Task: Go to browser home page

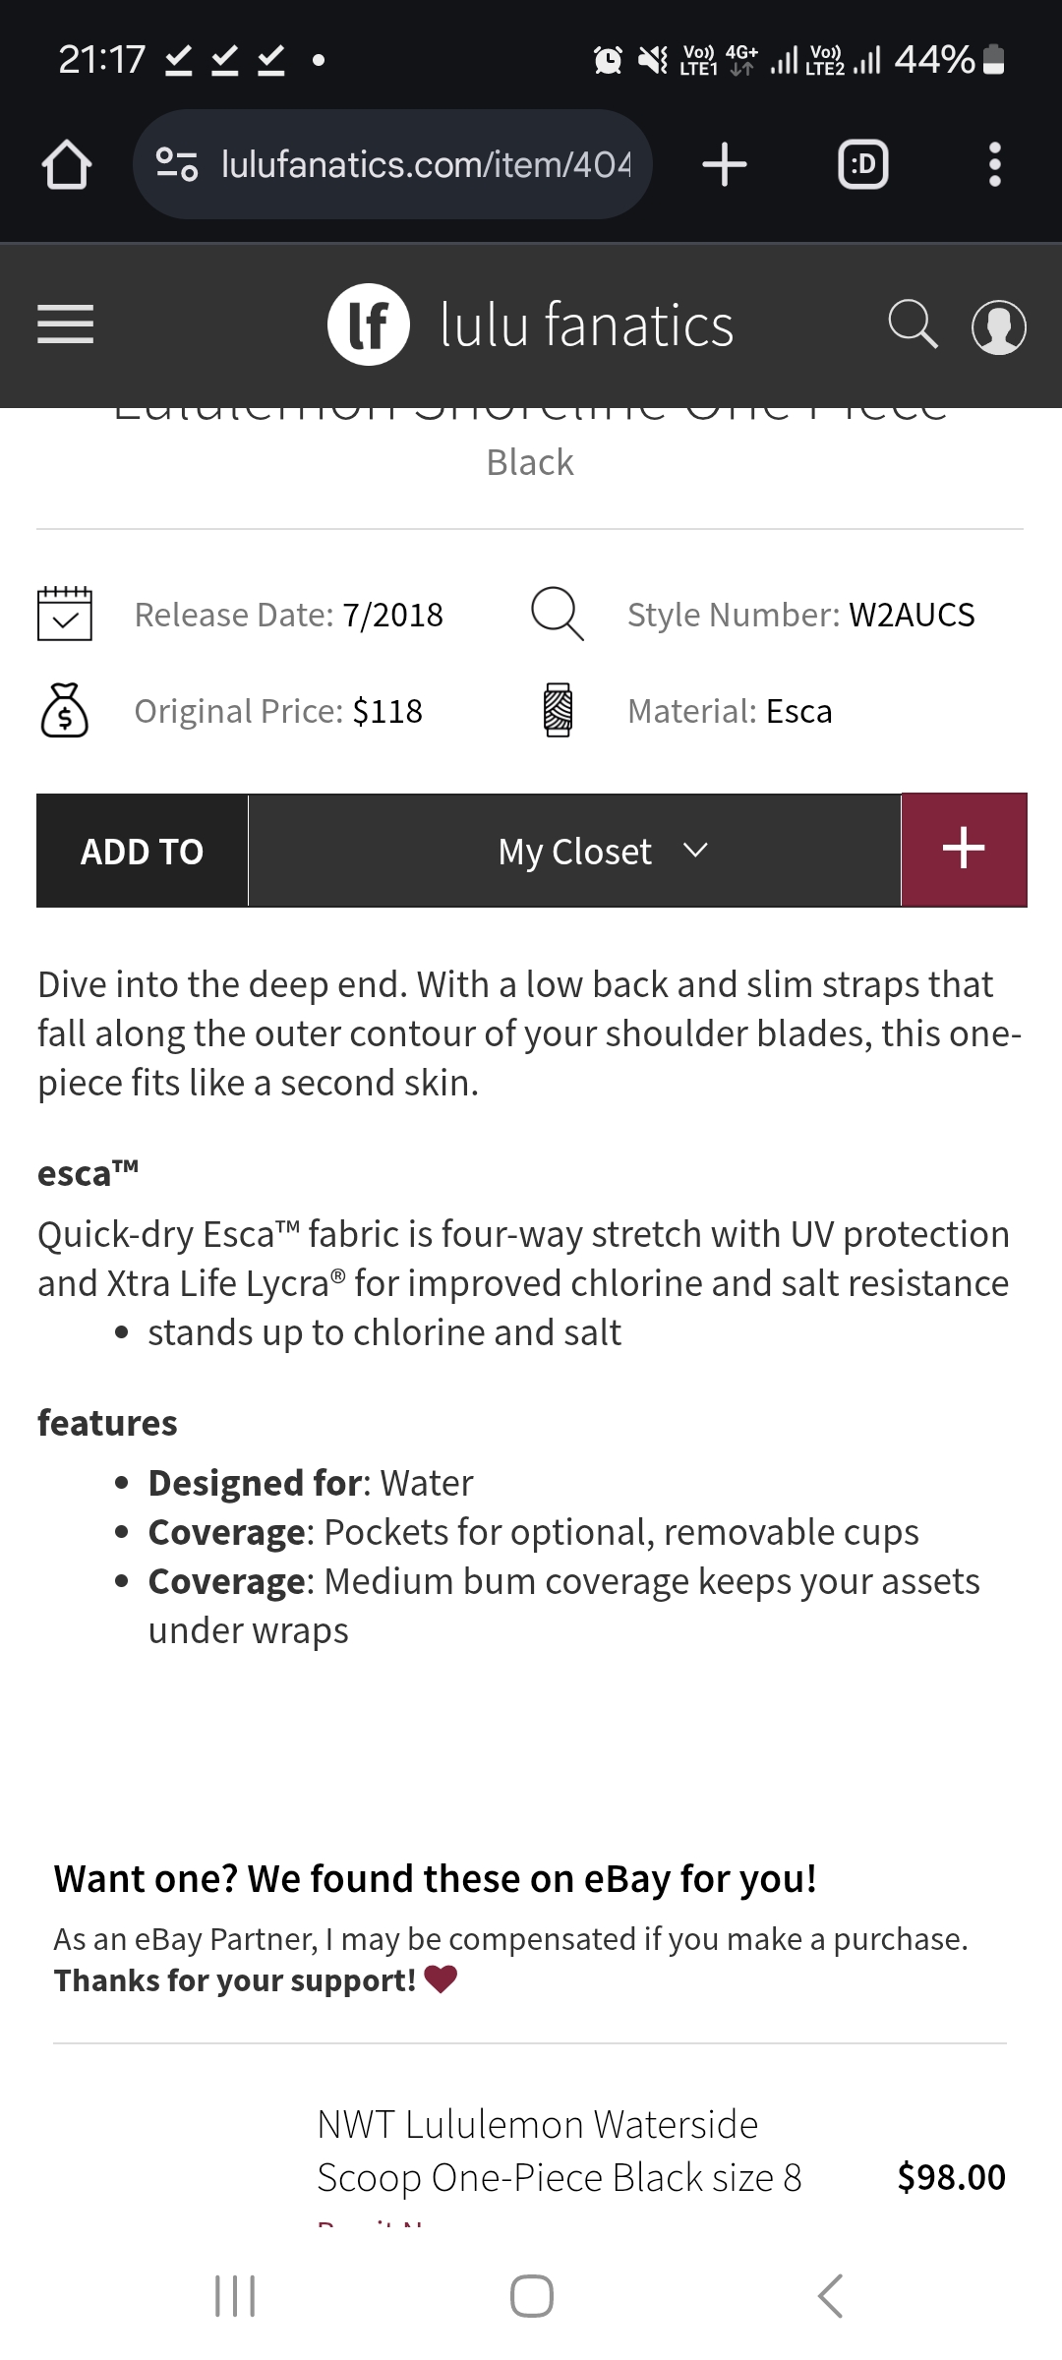Action: click(67, 164)
